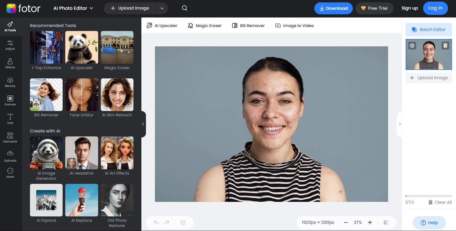This screenshot has width=456, height=231.
Task: Open the More sidebar options
Action: (10, 173)
